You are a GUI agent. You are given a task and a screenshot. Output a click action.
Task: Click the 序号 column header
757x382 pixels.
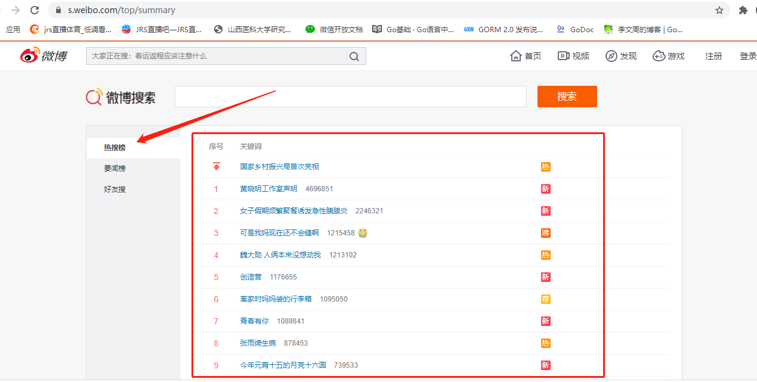click(x=216, y=147)
